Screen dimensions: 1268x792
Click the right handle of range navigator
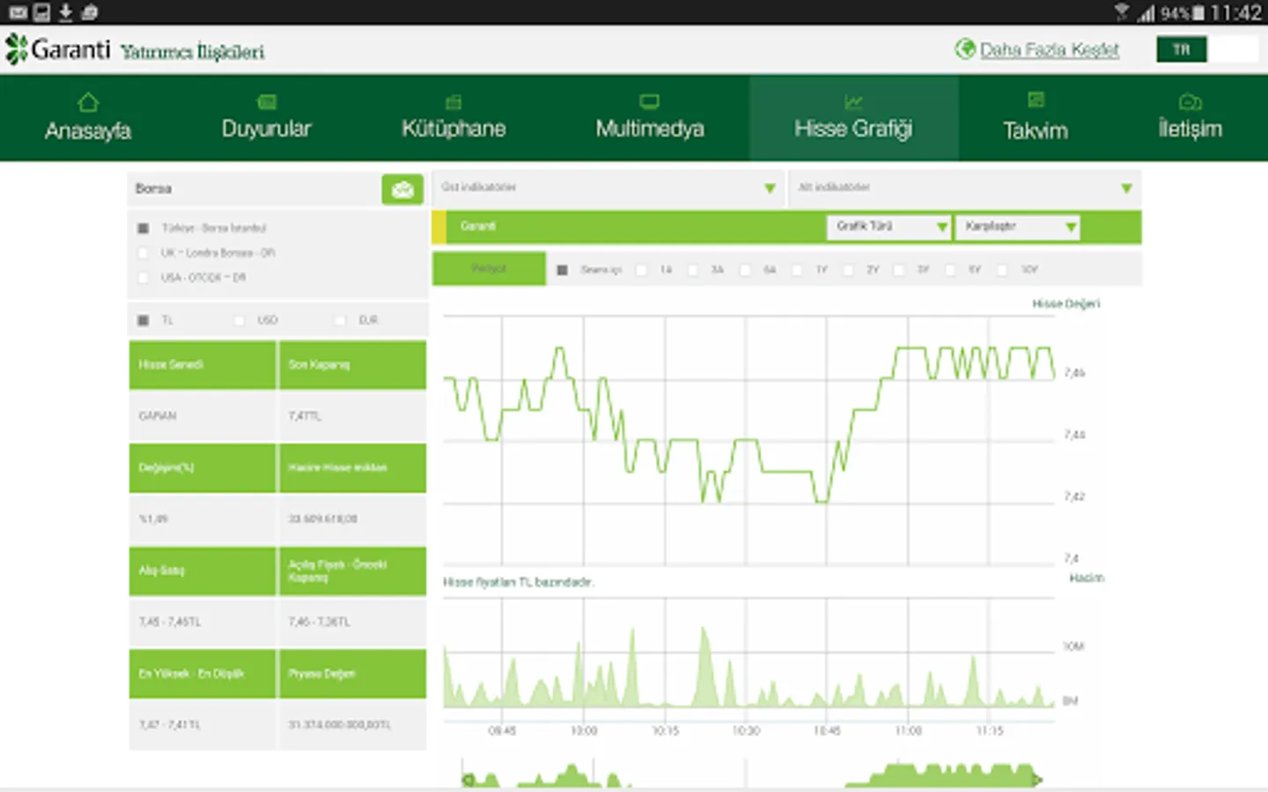click(x=1037, y=780)
